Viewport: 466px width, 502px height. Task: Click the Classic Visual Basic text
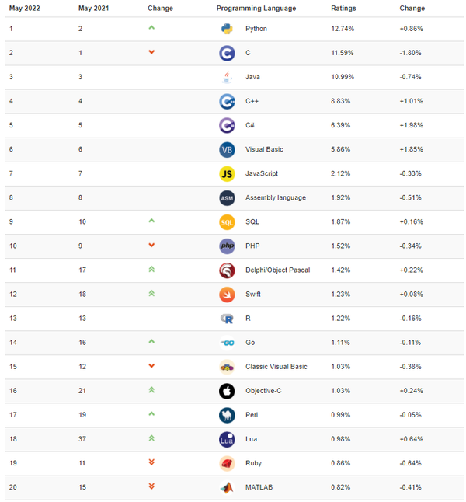(x=276, y=366)
